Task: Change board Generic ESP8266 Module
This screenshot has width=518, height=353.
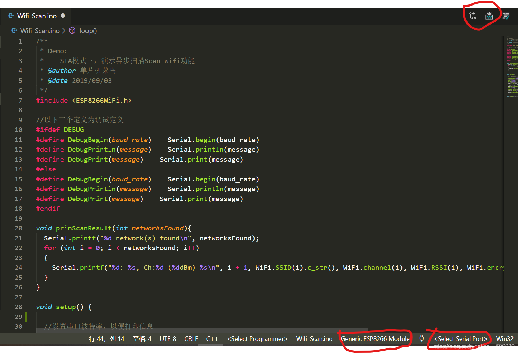Action: [x=375, y=339]
